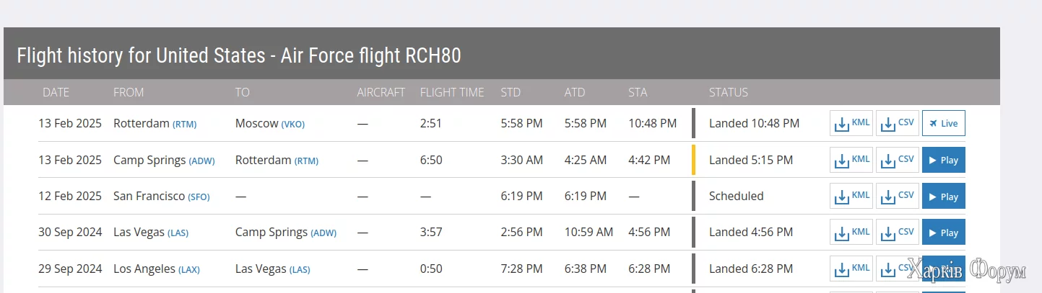Download CSV for 12 Feb San Francisco flight
This screenshot has width=1042, height=293.
897,196
